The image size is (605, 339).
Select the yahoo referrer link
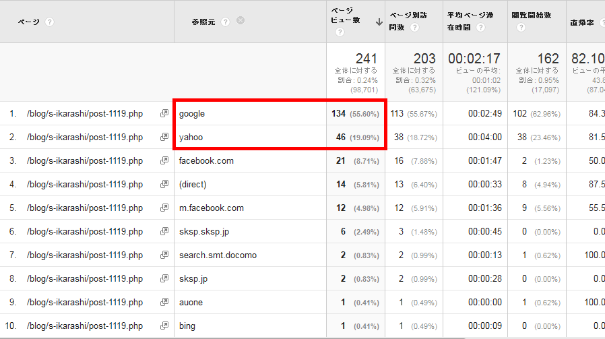(x=191, y=137)
